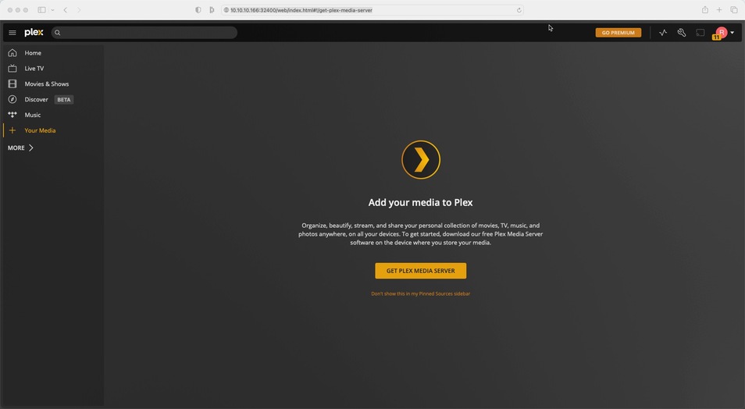Viewport: 745px width, 409px height.
Task: Reload the page with the refresh icon
Action: 519,10
